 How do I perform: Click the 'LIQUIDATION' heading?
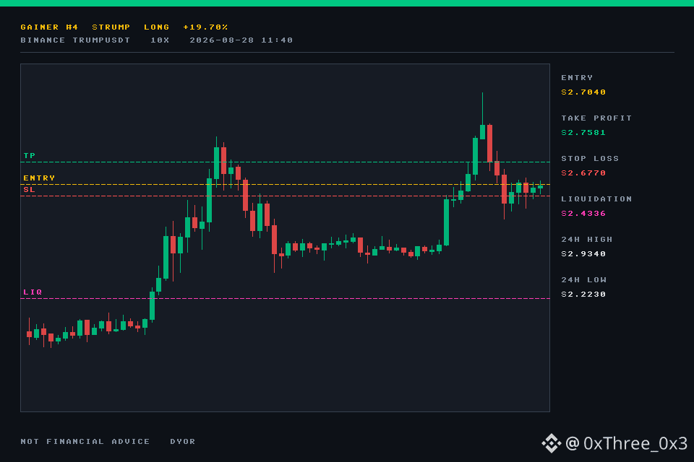pyautogui.click(x=596, y=199)
